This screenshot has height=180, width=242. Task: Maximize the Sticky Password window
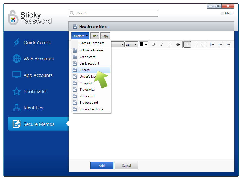pos(218,6)
